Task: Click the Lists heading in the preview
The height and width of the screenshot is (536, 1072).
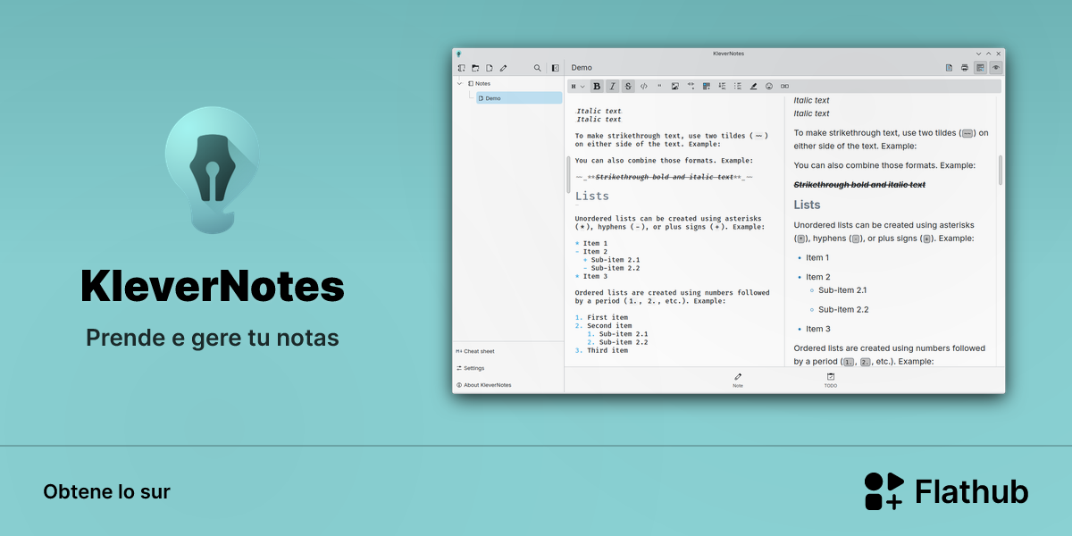Action: [x=808, y=205]
